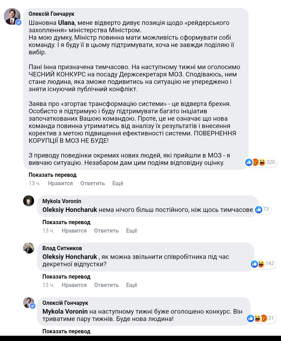Click Ответить under Влад Ситников's comment

[x=106, y=285]
